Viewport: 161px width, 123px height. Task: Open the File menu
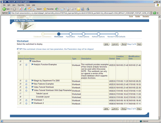(4, 5)
